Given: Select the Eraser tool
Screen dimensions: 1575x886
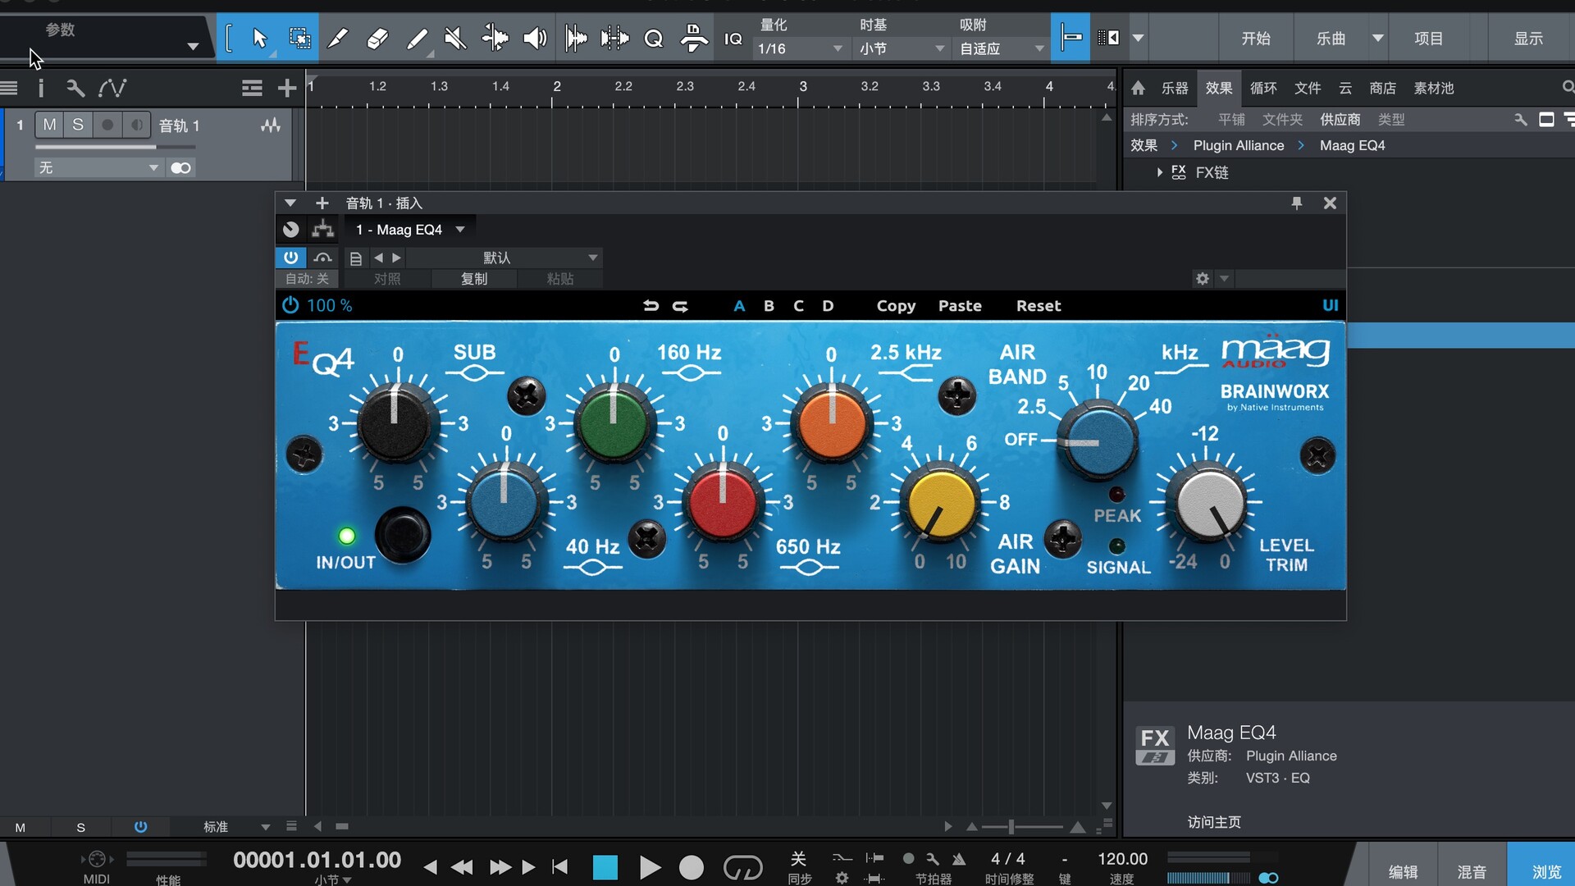Looking at the screenshot, I should 377,39.
